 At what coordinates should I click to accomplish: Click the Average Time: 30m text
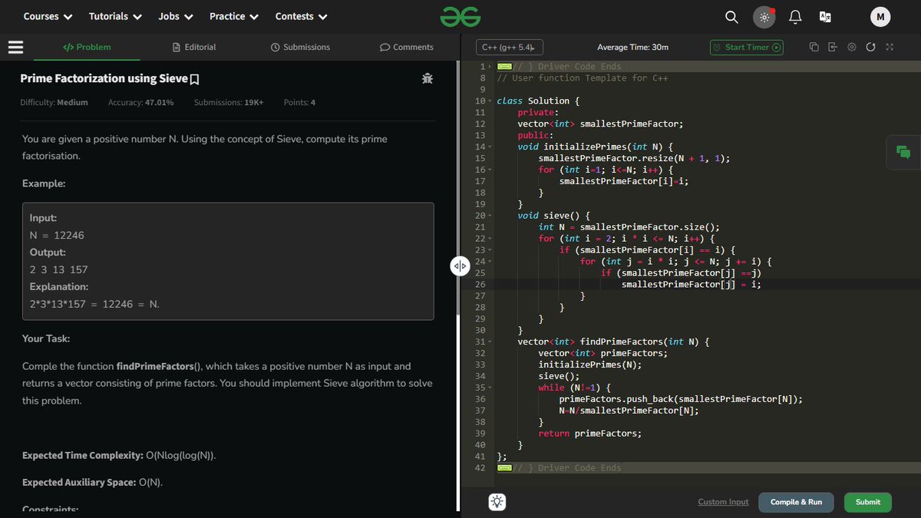[632, 48]
